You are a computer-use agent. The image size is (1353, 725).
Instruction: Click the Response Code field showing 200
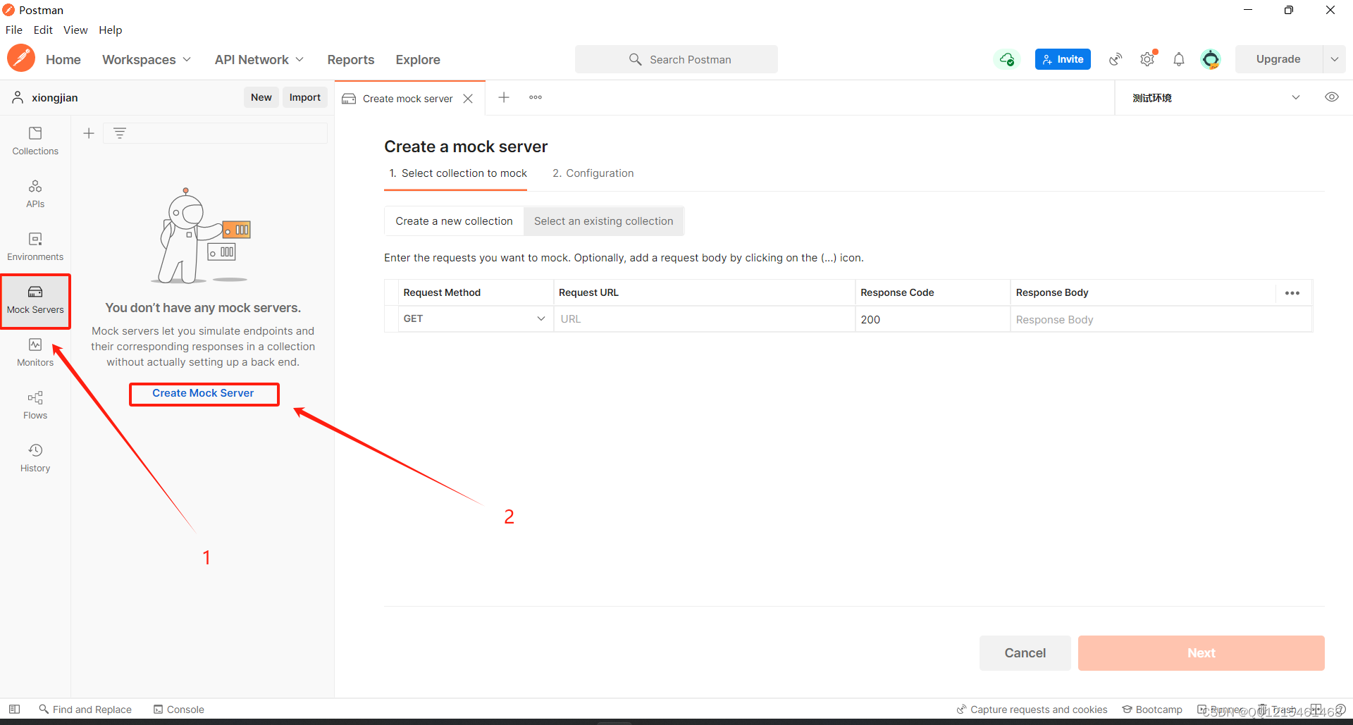click(x=933, y=319)
